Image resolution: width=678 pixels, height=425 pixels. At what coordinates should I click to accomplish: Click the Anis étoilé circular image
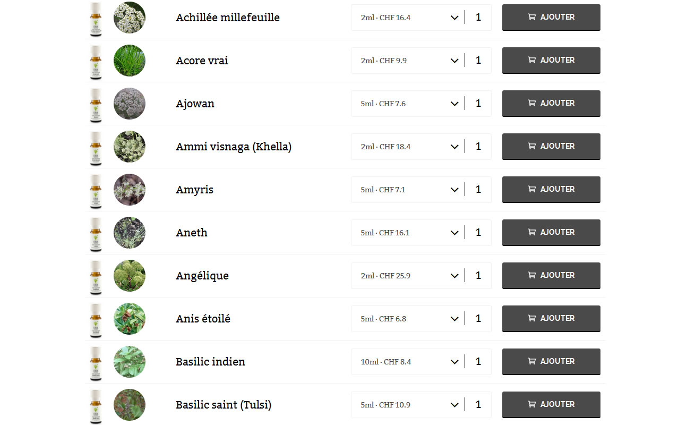click(129, 319)
